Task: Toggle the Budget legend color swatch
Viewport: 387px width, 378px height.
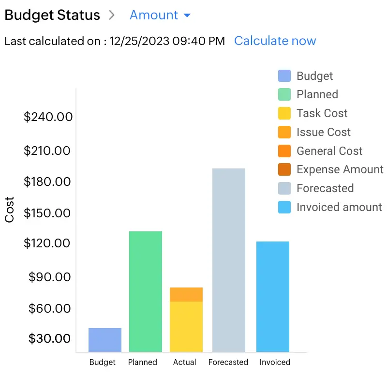Action: pyautogui.click(x=284, y=76)
